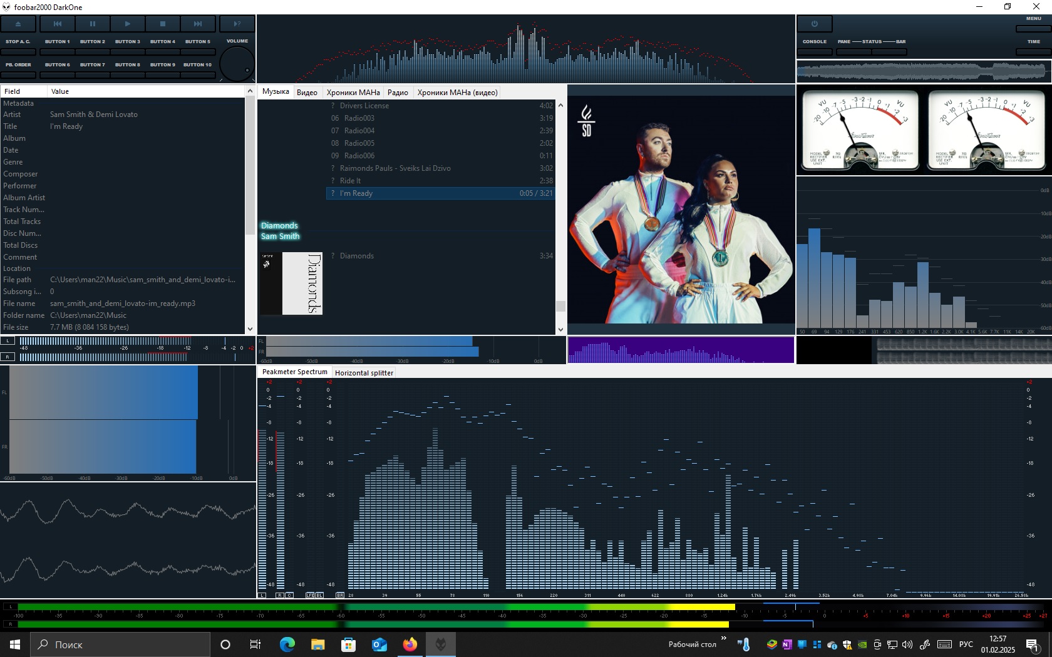The image size is (1052, 657).
Task: Stop playback with the Stop button
Action: (x=162, y=24)
